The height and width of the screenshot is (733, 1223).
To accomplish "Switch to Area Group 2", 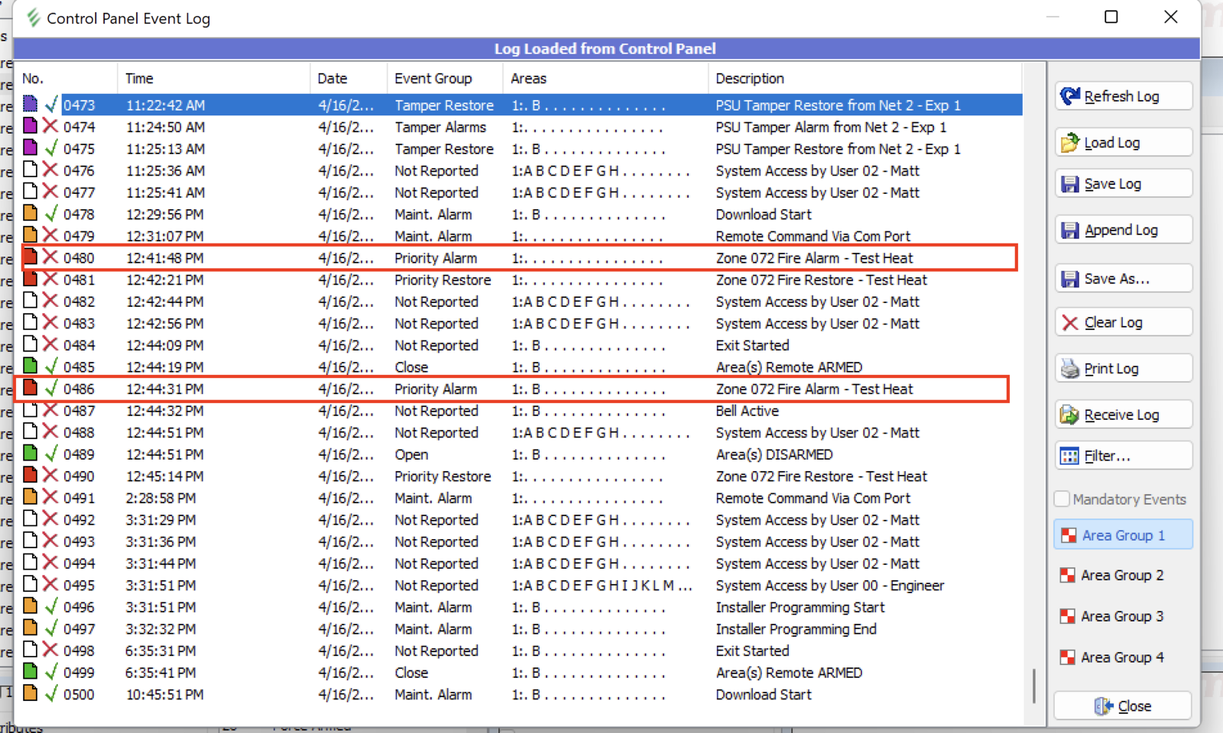I will 1122,576.
